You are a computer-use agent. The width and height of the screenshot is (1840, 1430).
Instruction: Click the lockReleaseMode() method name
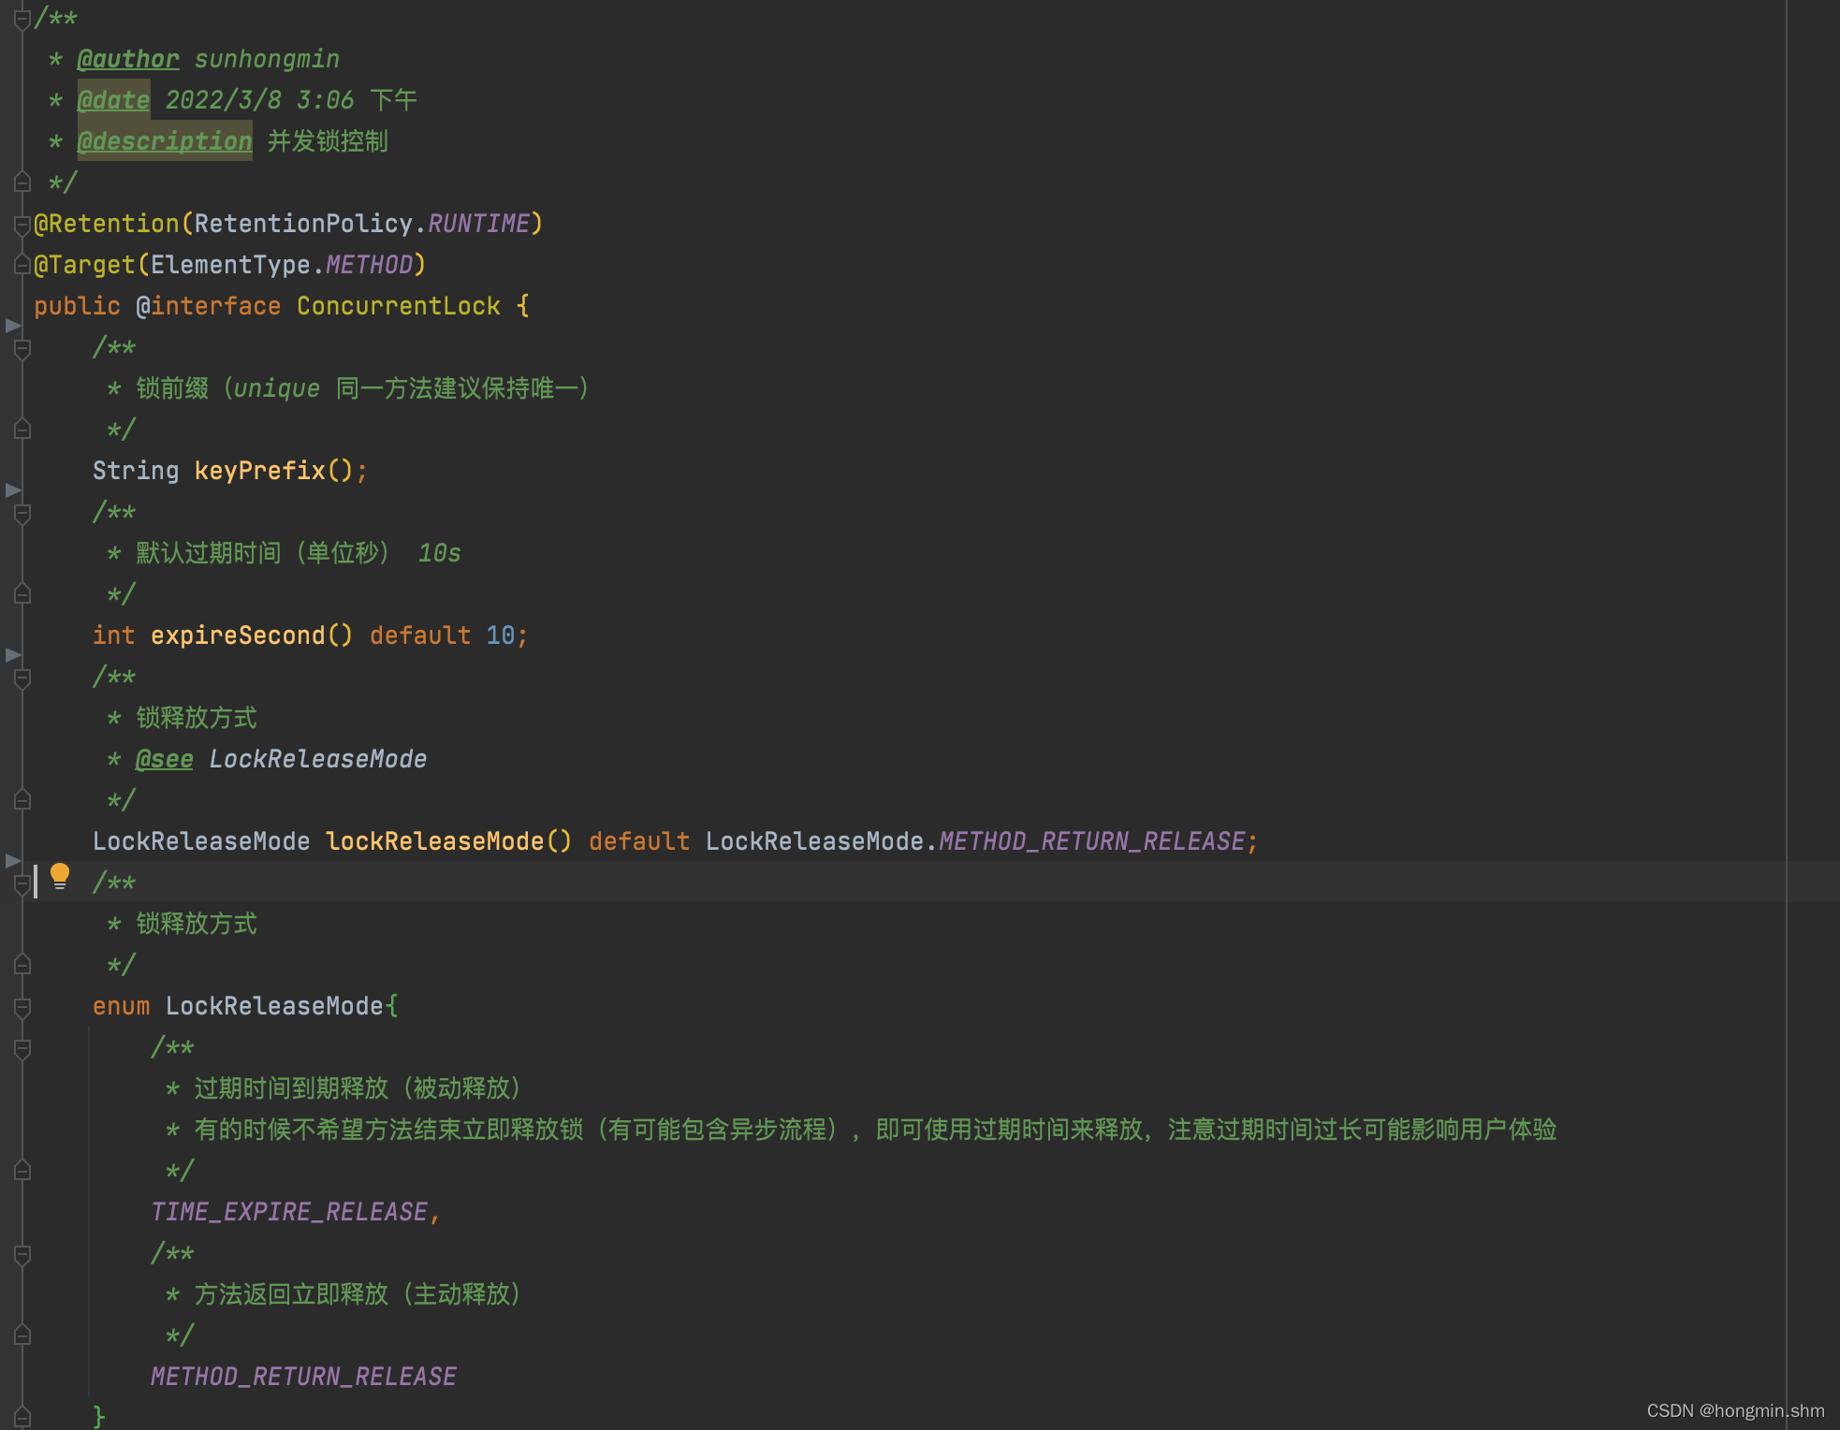435,841
